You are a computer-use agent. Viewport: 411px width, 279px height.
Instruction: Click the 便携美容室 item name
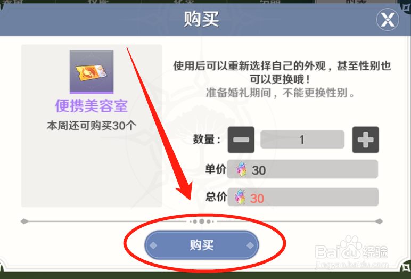tap(92, 106)
